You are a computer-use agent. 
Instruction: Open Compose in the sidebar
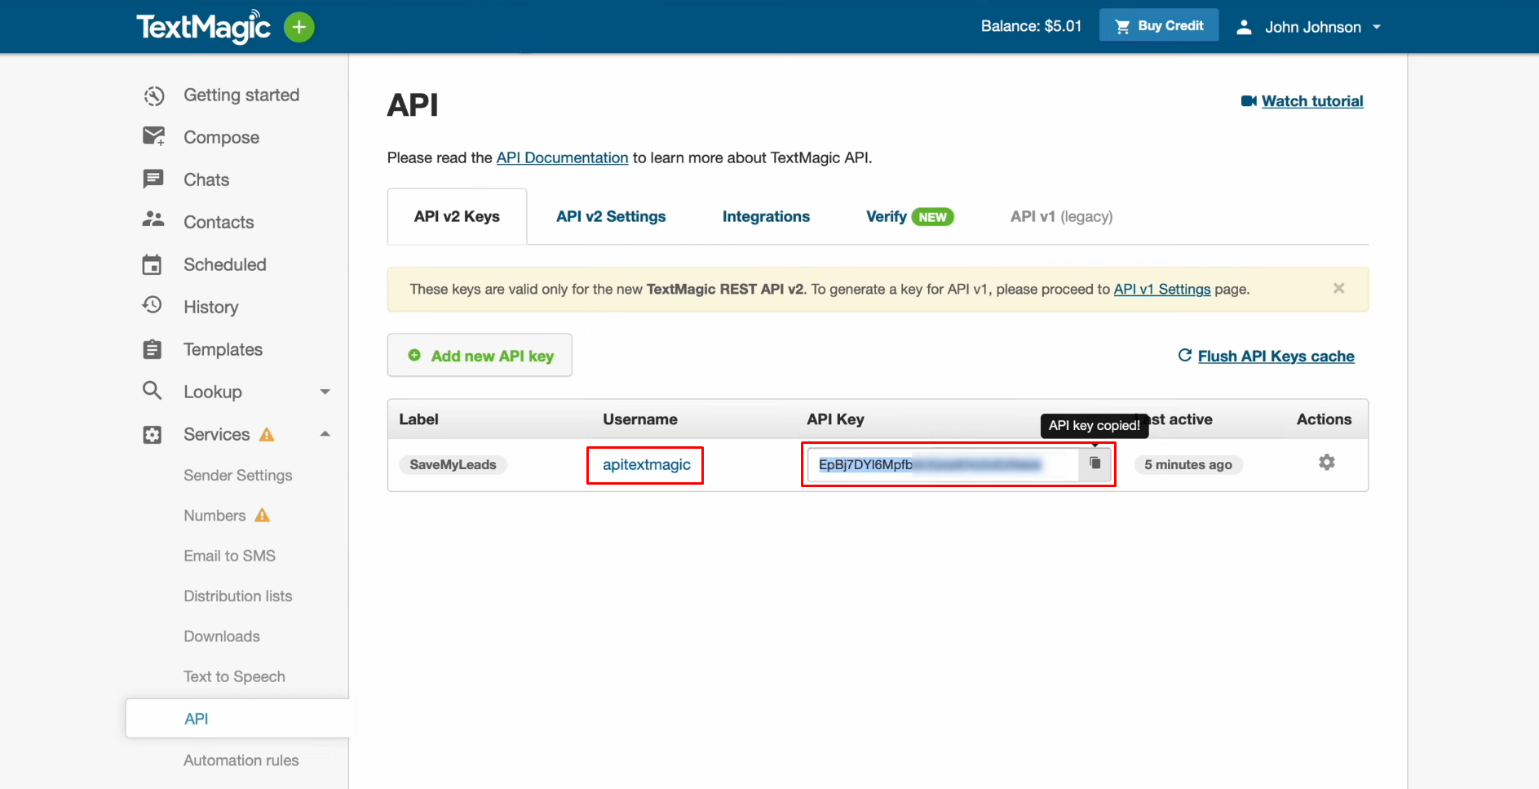[x=221, y=137]
